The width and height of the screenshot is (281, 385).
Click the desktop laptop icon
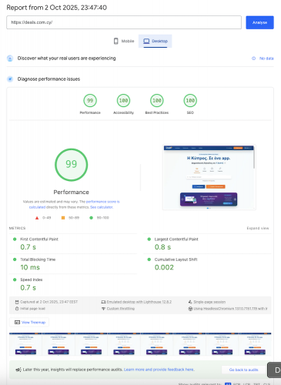(x=146, y=41)
